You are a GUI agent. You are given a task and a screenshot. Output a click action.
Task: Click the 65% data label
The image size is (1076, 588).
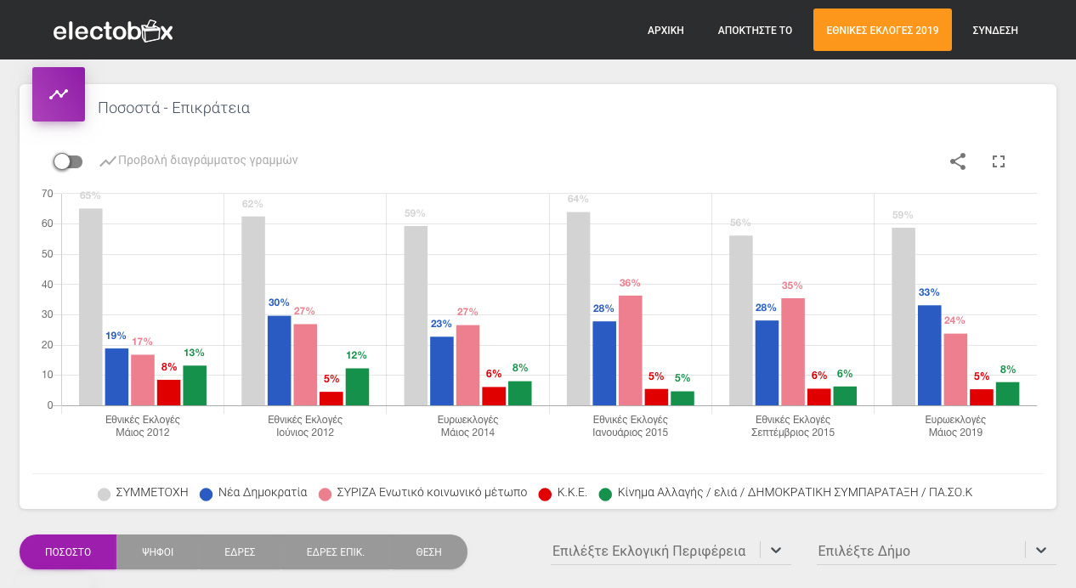pyautogui.click(x=91, y=195)
